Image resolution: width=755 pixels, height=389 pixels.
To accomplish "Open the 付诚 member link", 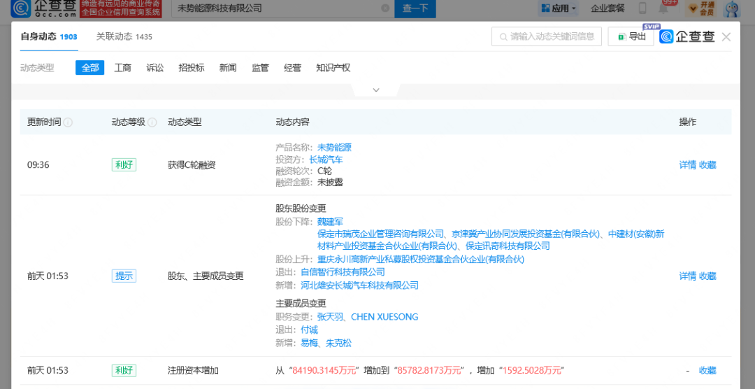I will 309,330.
